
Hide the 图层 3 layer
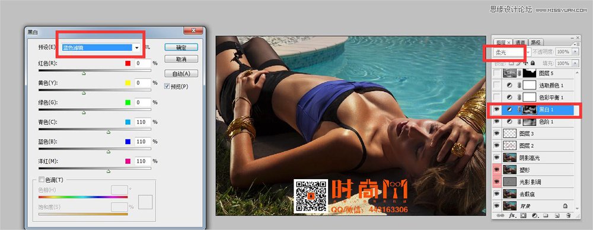(x=496, y=134)
